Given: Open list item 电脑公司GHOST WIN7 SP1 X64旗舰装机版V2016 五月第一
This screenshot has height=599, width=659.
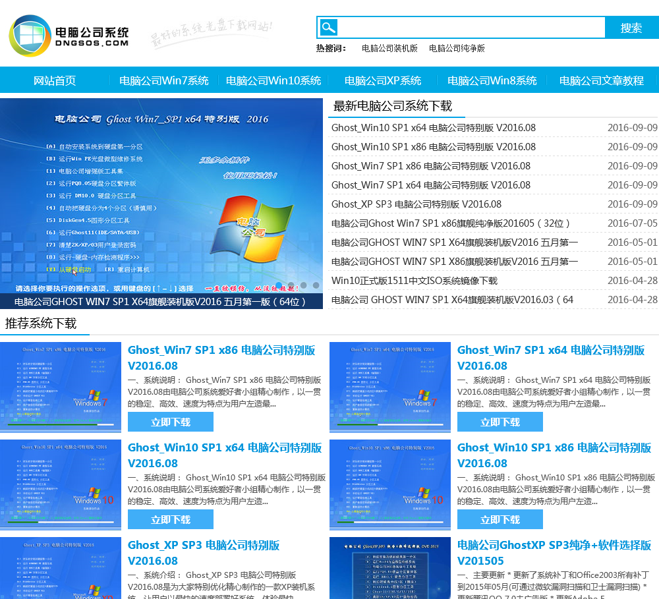Looking at the screenshot, I should [454, 242].
